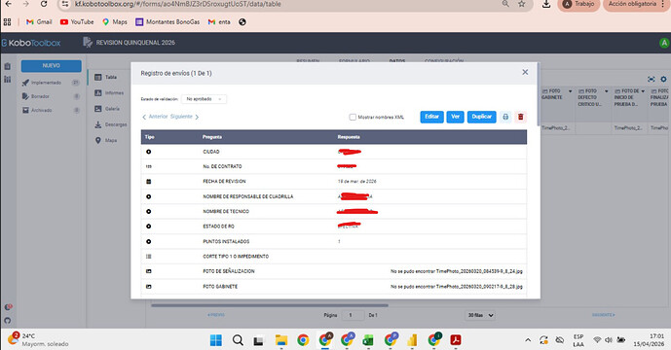
Task: Open the clock and date in the taskbar
Action: click(649, 340)
